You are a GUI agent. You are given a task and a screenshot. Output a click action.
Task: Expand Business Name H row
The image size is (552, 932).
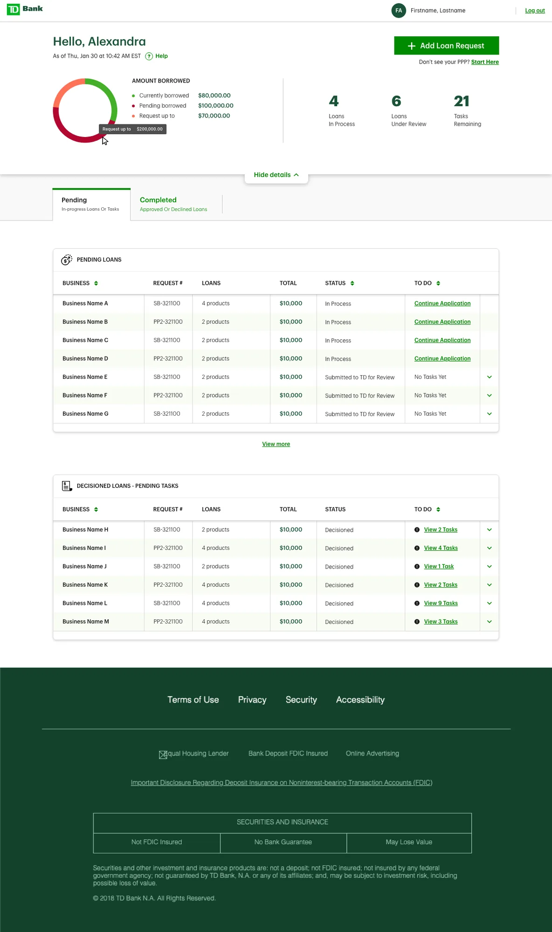[x=490, y=530]
